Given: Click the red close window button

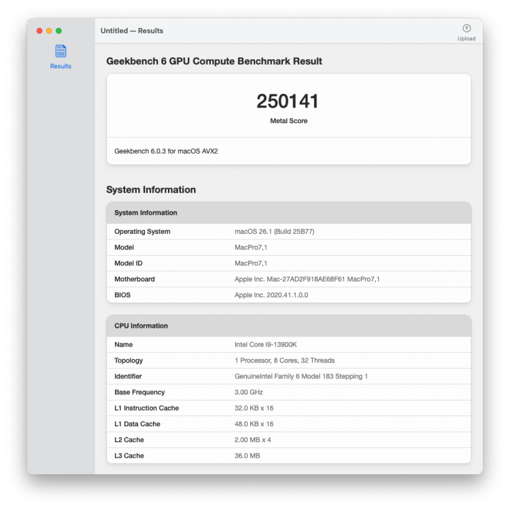Looking at the screenshot, I should pos(39,31).
